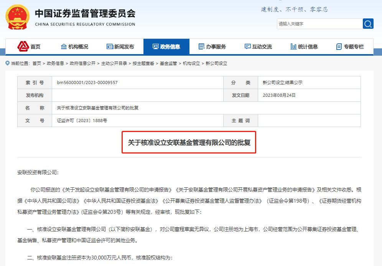Click paragraph starting 一、核准设立安联基金管理有限公司
Screen dimensions: 382x266
[189, 235]
